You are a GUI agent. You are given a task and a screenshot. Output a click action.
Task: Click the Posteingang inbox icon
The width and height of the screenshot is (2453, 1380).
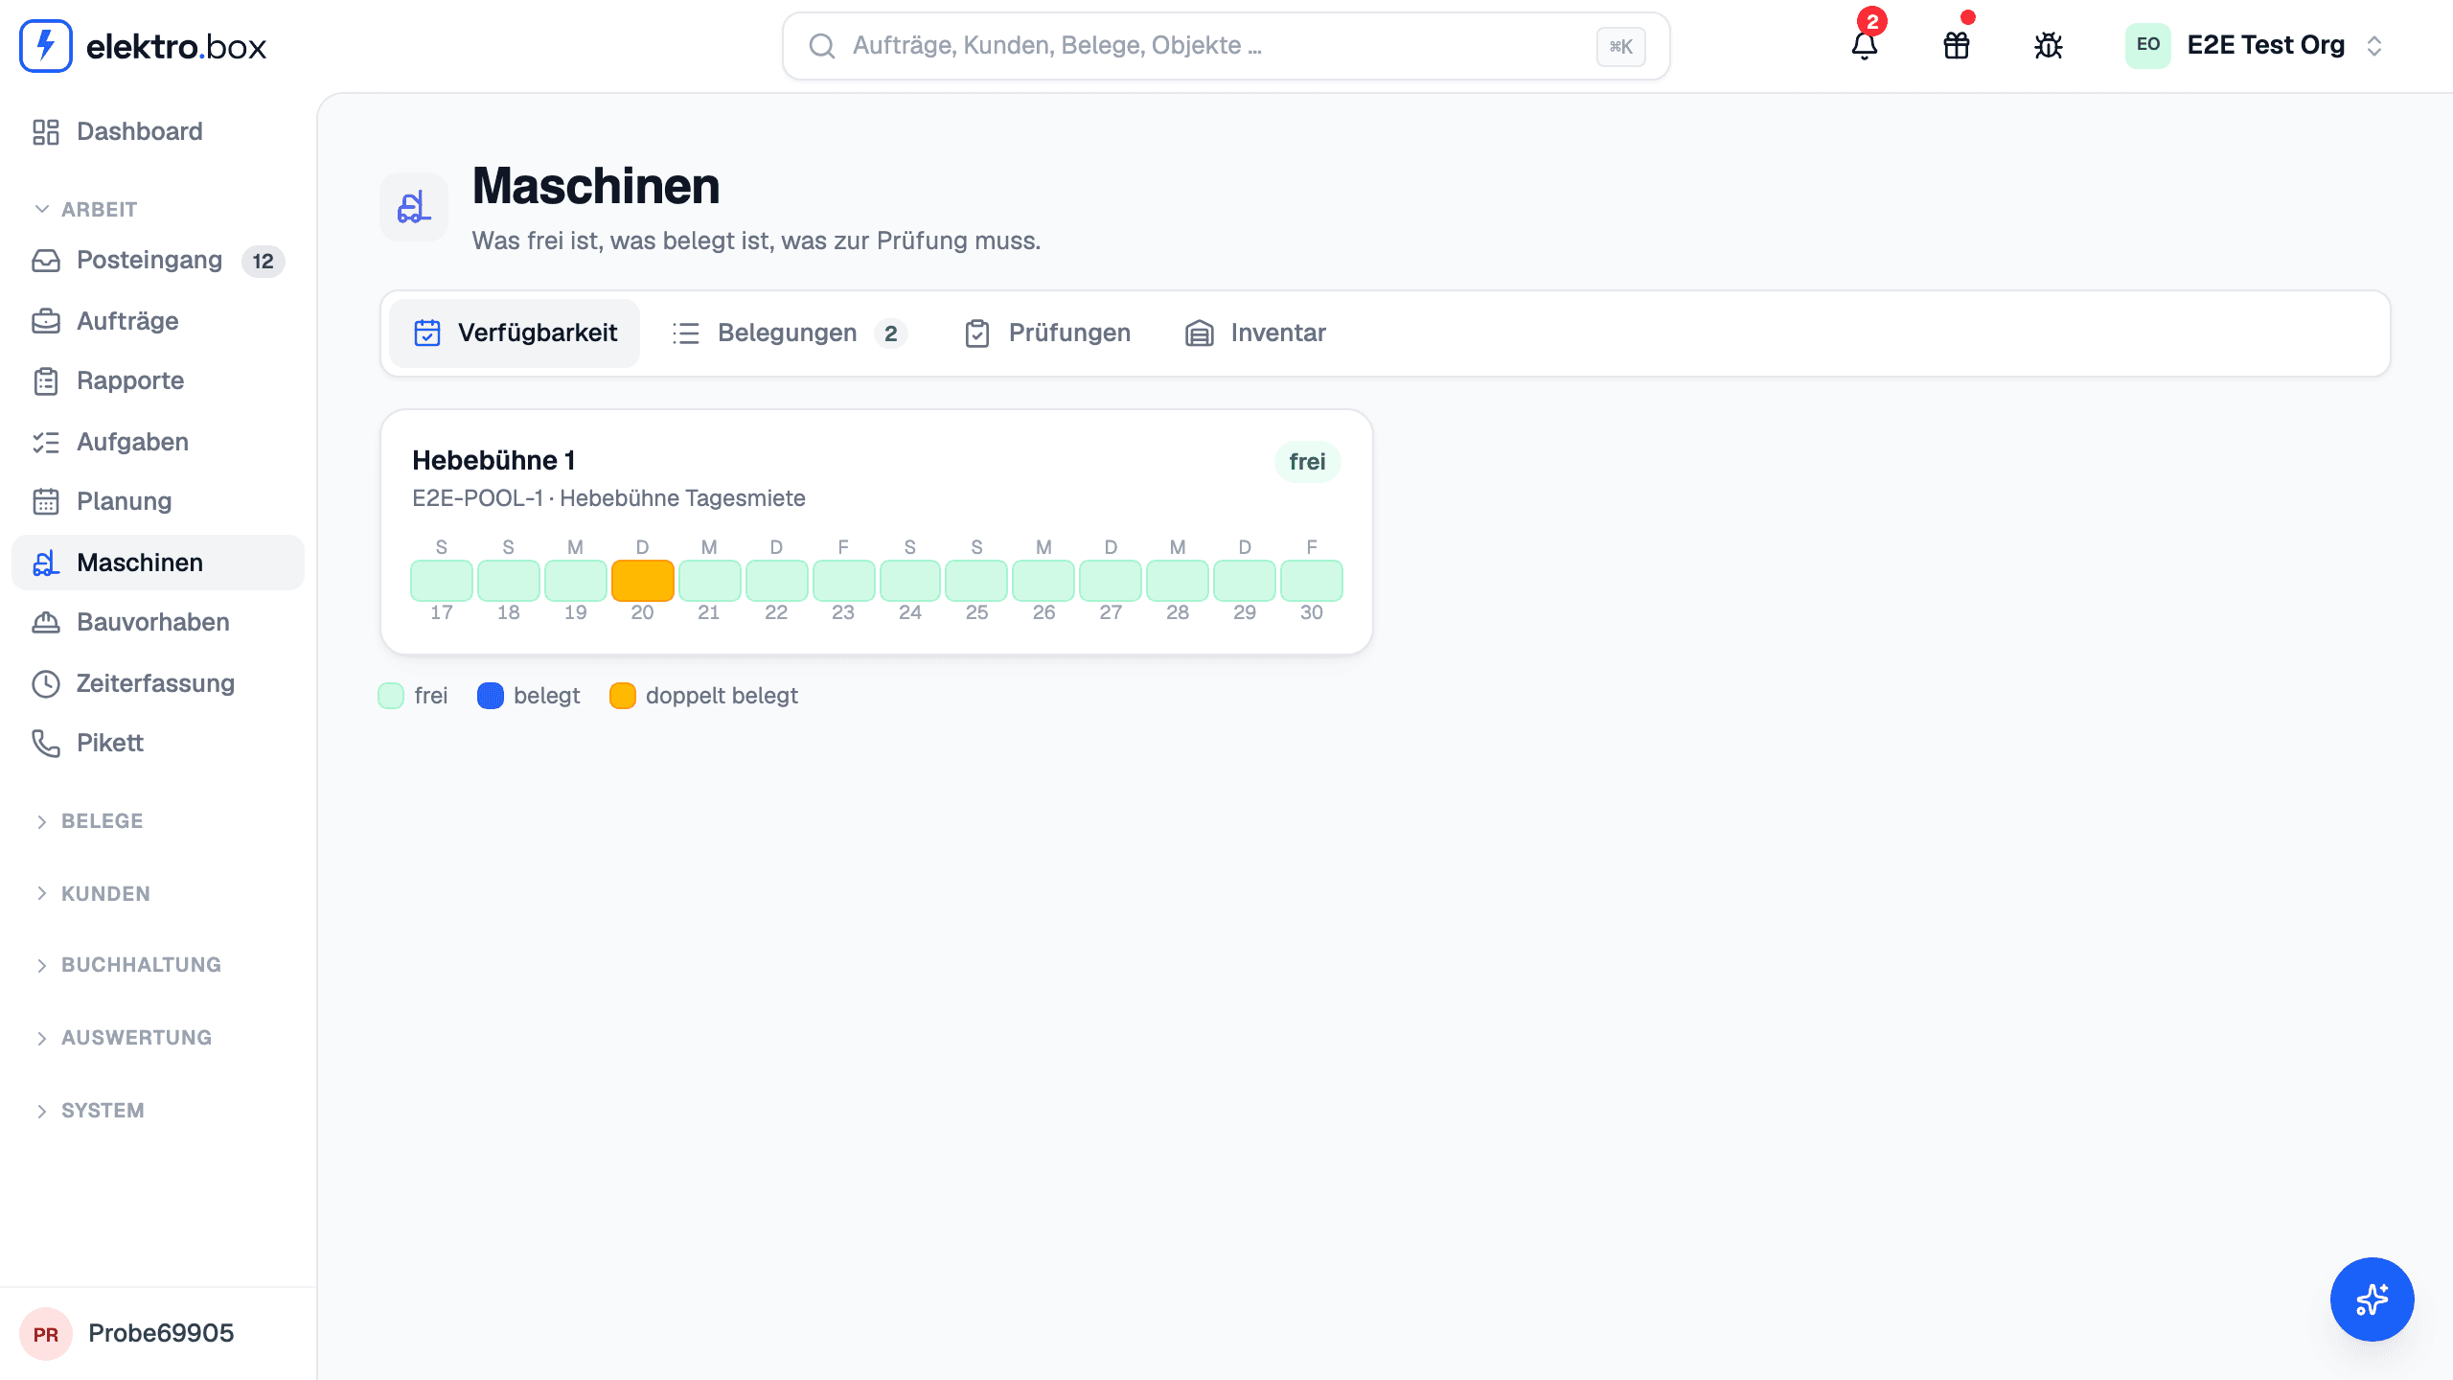click(46, 261)
